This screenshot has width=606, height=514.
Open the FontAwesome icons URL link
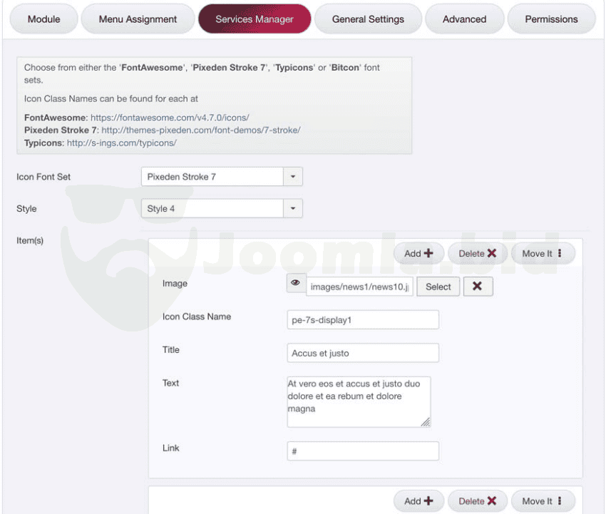click(170, 117)
